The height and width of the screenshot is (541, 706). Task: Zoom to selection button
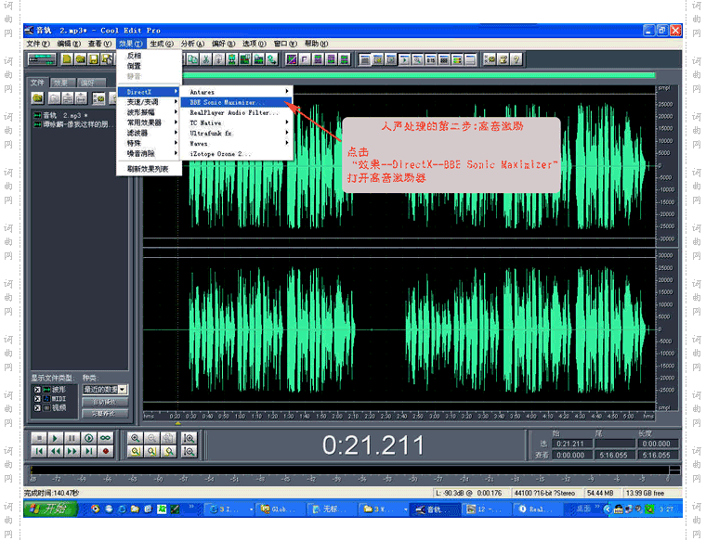(x=135, y=451)
